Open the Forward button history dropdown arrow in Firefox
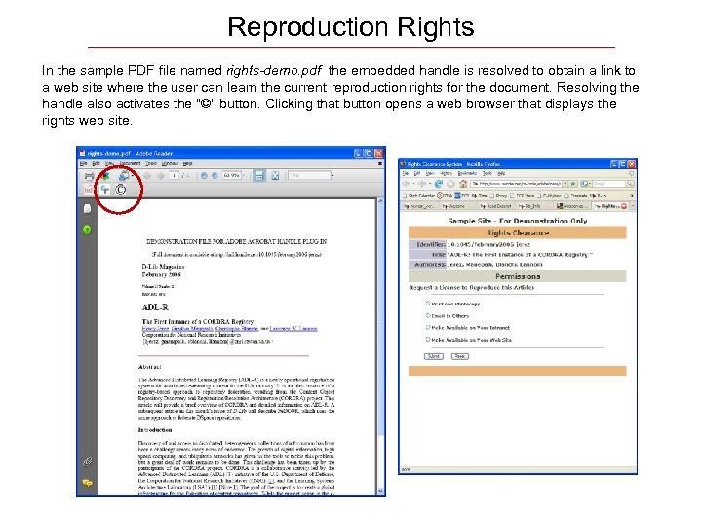This screenshot has width=702, height=527. pos(430,184)
